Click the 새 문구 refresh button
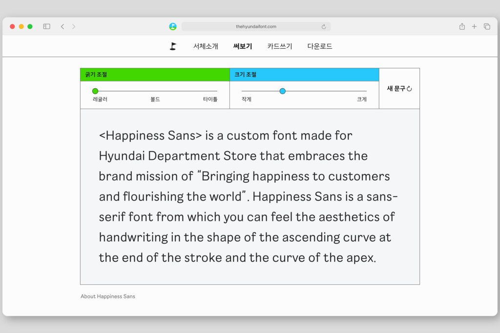This screenshot has height=333, width=500. point(399,89)
